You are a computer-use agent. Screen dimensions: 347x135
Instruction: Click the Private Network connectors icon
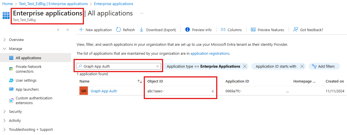[x=11, y=69]
